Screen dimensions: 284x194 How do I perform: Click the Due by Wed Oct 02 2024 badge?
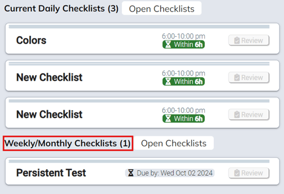170,173
